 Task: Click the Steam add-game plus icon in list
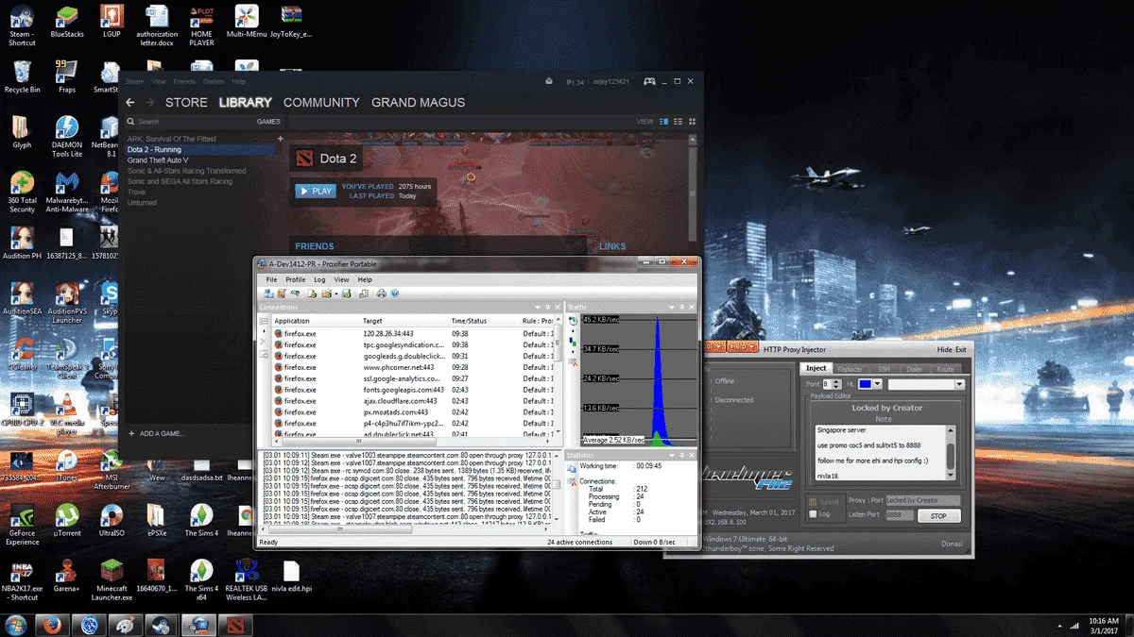coord(280,139)
